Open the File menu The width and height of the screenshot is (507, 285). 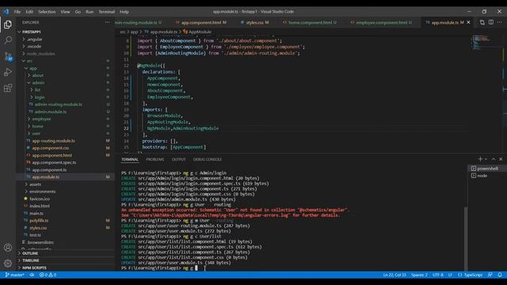tap(17, 12)
